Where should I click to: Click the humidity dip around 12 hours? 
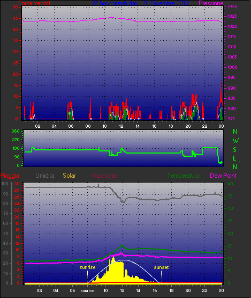[123, 202]
